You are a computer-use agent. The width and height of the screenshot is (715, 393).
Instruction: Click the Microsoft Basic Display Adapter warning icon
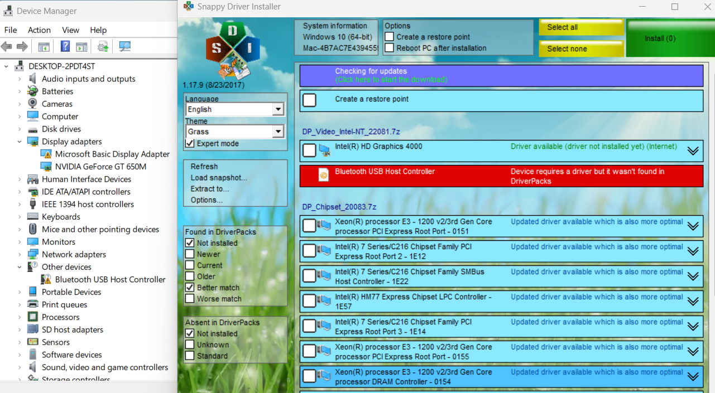[x=46, y=154]
